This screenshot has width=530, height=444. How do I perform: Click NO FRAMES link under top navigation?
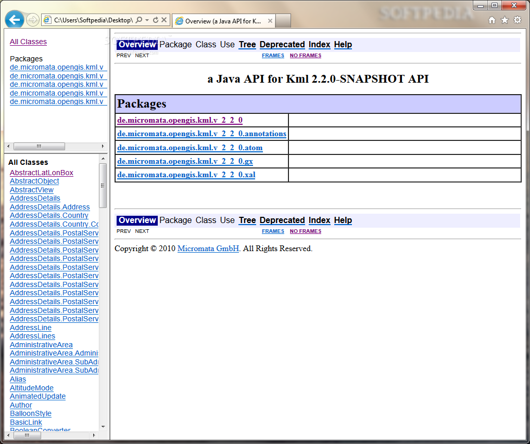306,56
